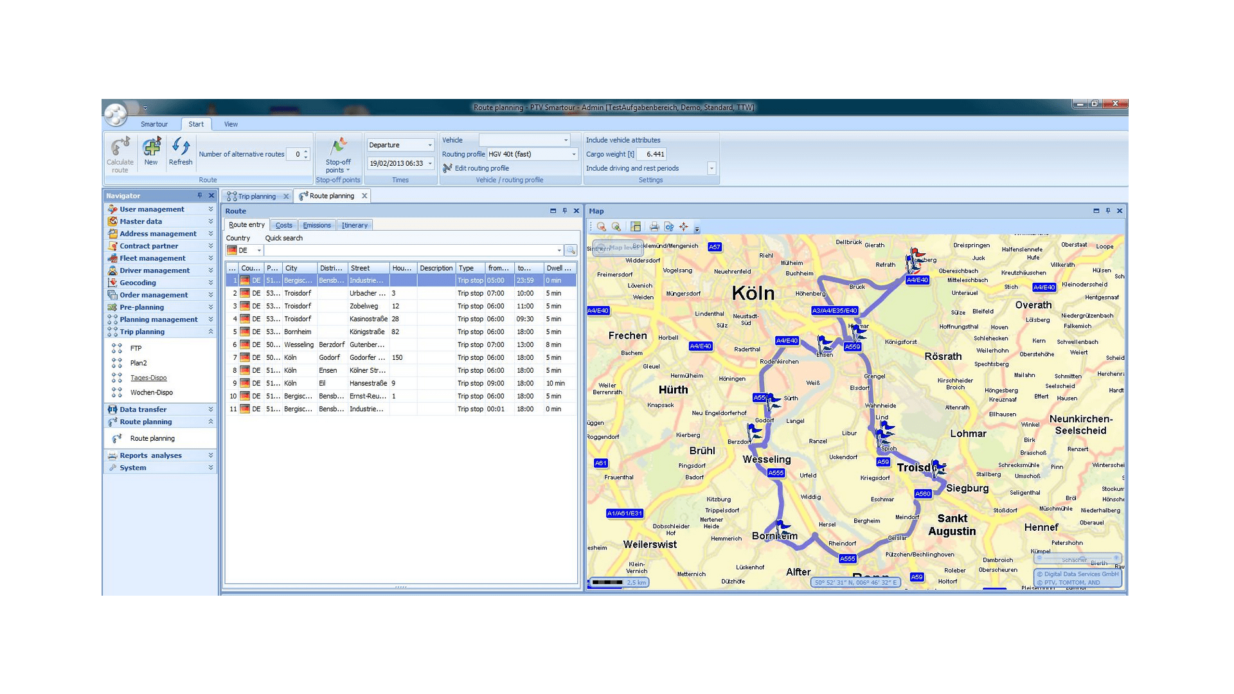Click the map layout view icon
Screen dimensions: 1234x694
pos(636,227)
